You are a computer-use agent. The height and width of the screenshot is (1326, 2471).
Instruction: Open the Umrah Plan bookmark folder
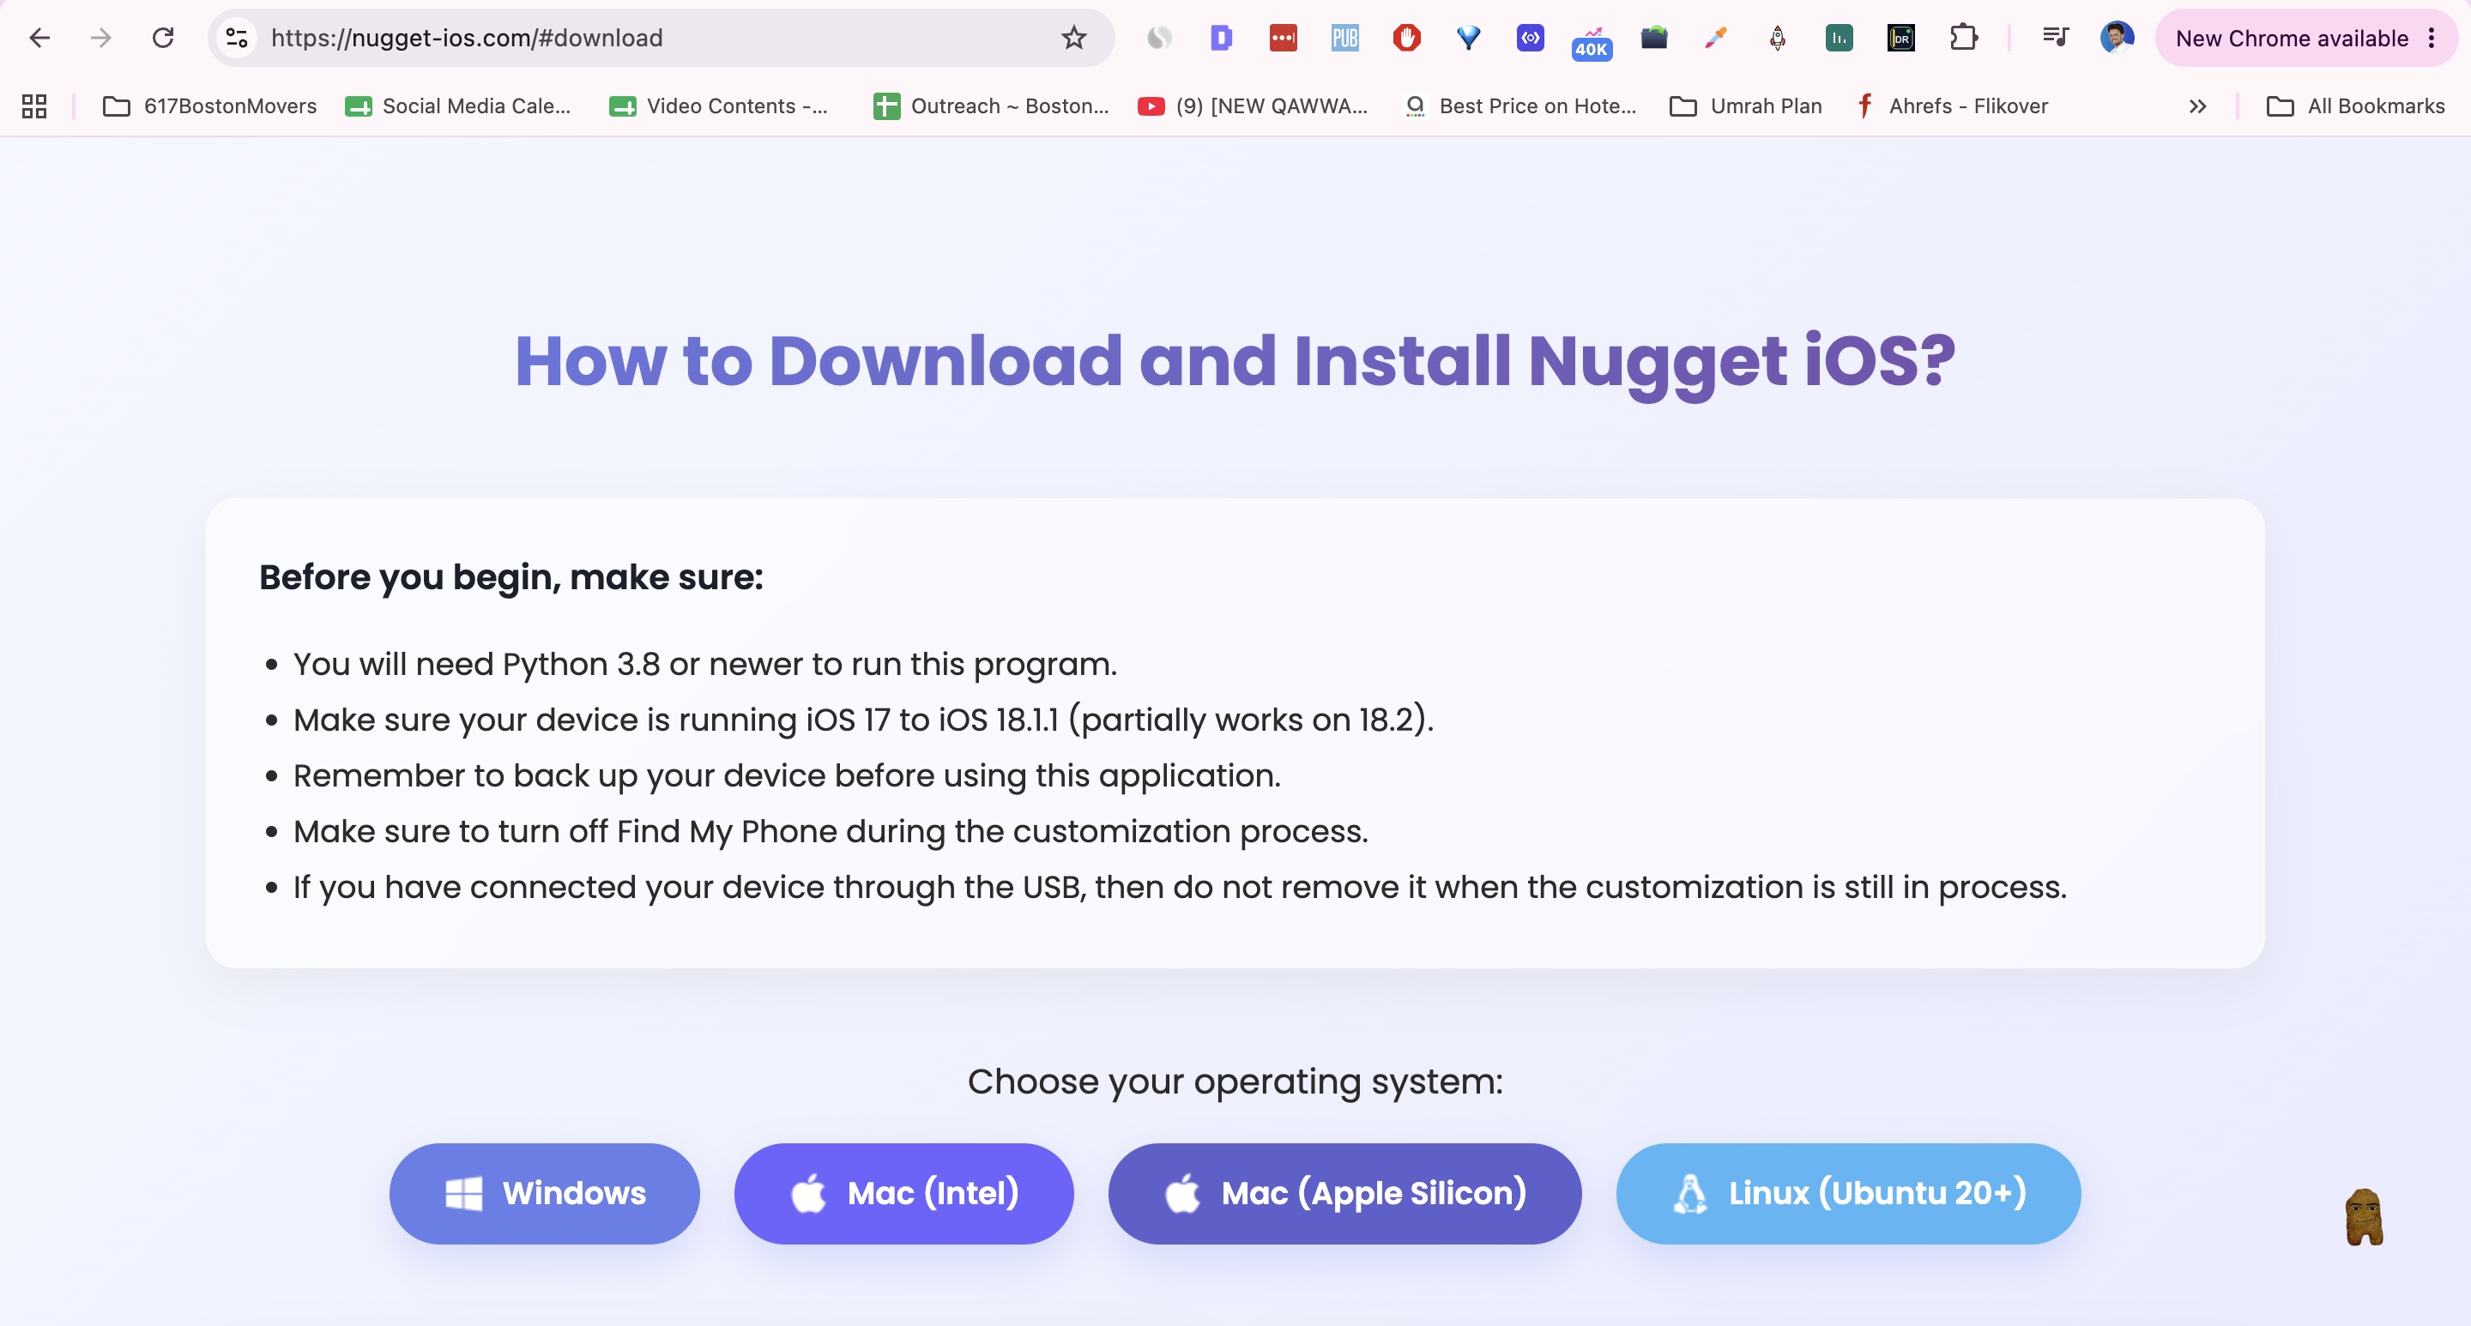(x=1746, y=105)
